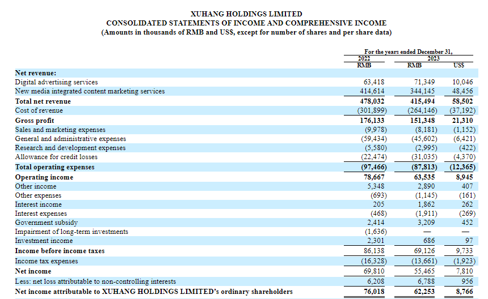Click the 'Operating income' row label

click(x=44, y=177)
